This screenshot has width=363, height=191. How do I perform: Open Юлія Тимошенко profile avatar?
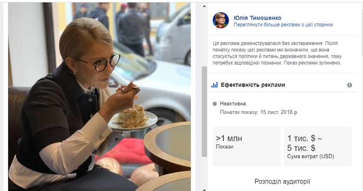click(221, 20)
